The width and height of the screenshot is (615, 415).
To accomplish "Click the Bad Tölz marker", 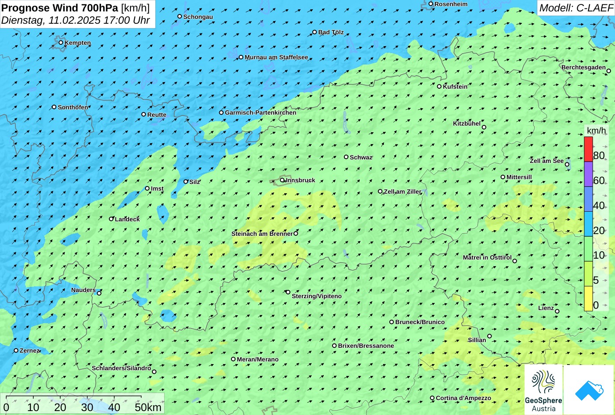I will point(315,32).
